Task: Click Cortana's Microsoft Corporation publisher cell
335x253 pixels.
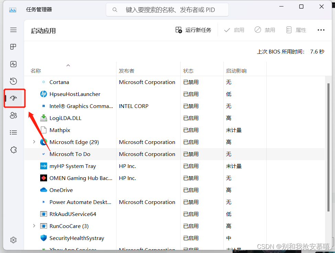Action: (x=147, y=82)
